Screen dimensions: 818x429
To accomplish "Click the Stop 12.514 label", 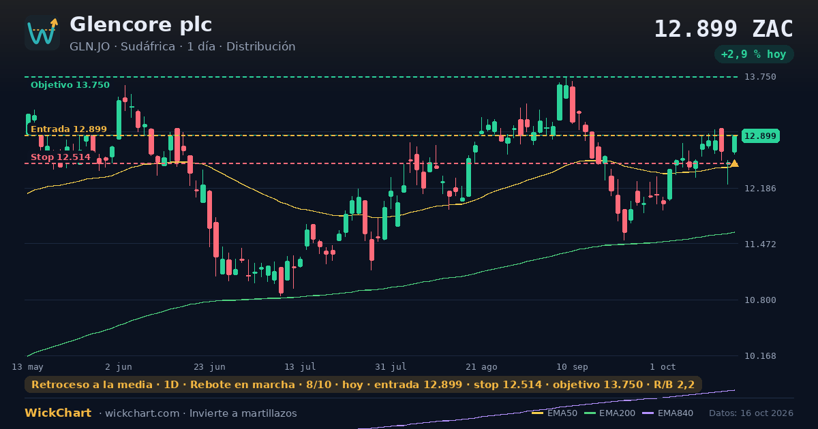I will click(61, 157).
